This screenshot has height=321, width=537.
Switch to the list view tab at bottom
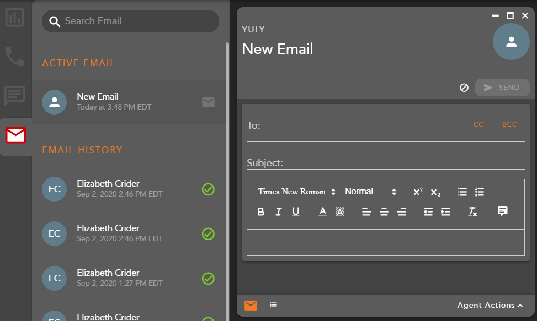273,305
